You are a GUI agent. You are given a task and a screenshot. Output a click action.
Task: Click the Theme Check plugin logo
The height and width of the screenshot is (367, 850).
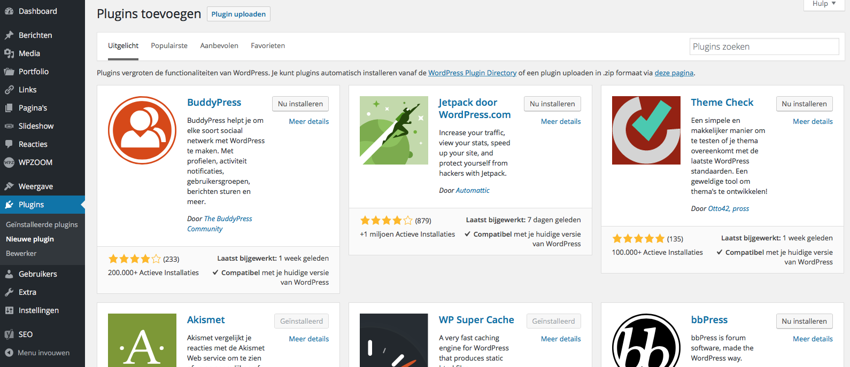[x=646, y=130]
